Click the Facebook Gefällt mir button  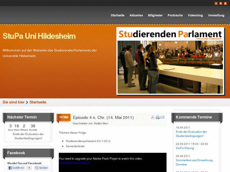[16, 168]
